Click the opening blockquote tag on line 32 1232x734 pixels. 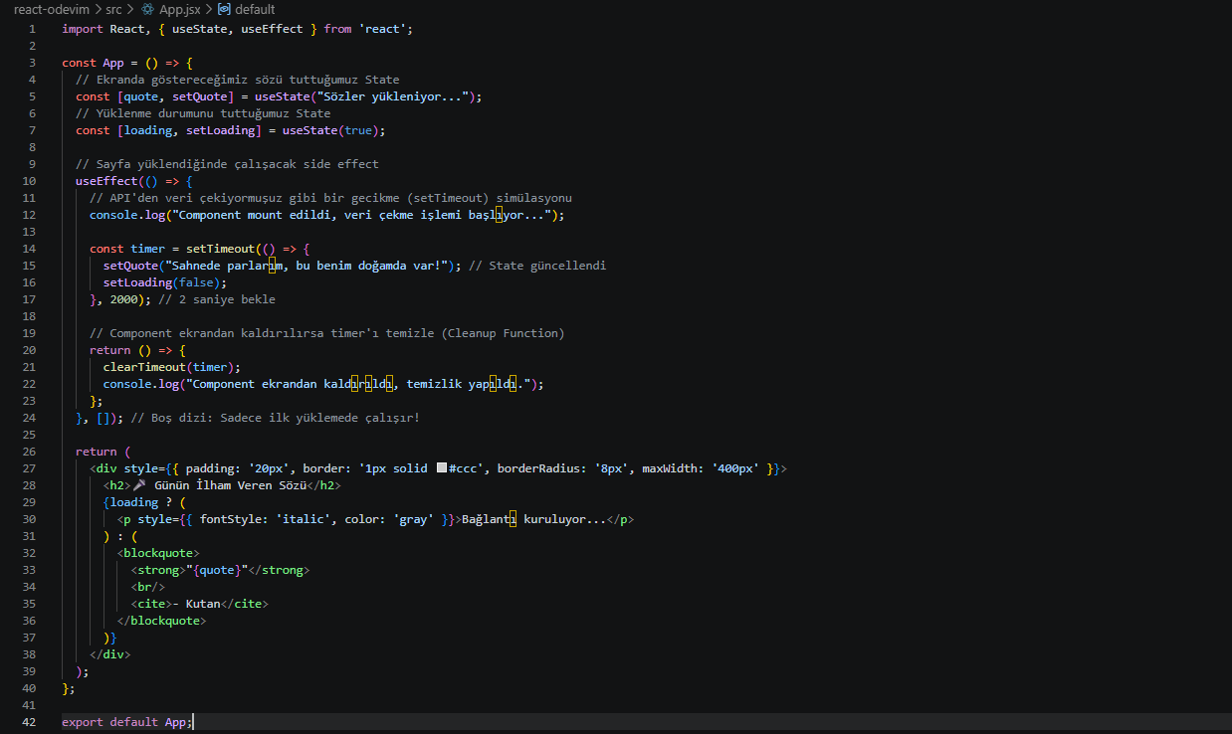[158, 553]
